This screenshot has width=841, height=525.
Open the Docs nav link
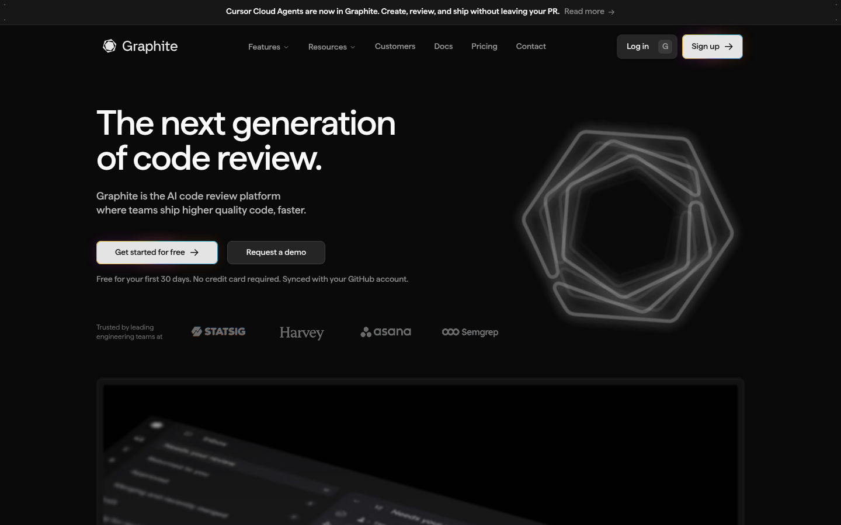click(443, 46)
